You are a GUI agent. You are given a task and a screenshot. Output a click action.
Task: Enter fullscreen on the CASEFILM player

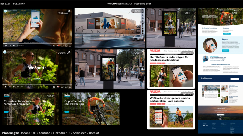(x=70, y=87)
